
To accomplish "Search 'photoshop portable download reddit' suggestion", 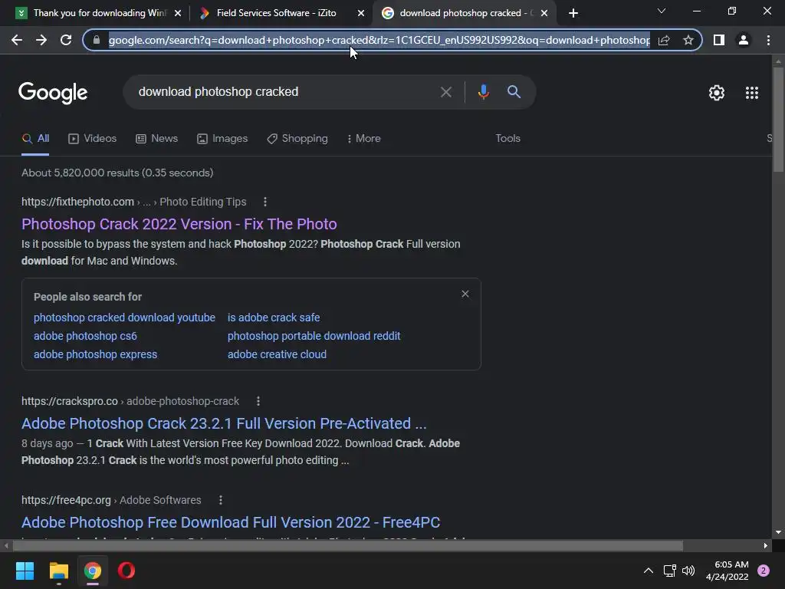I will 314,336.
